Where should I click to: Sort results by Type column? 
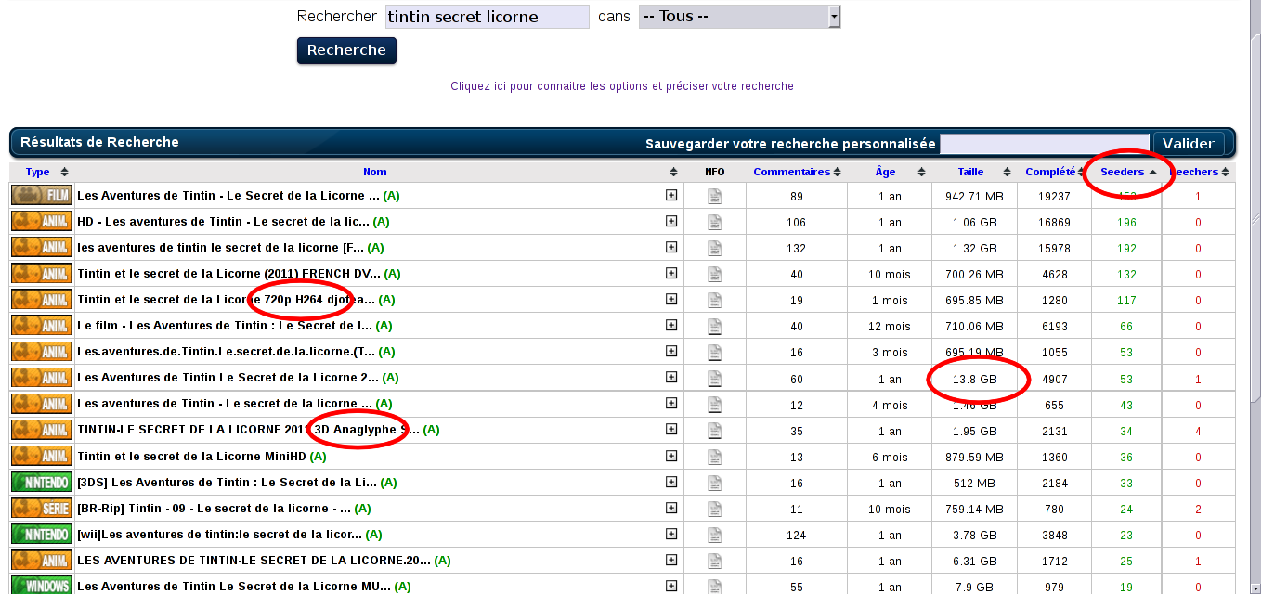point(38,172)
